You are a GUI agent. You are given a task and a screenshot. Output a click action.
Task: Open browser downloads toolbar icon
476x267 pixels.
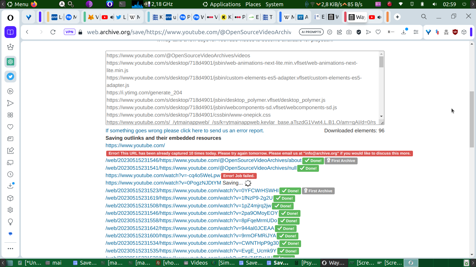[x=404, y=32]
